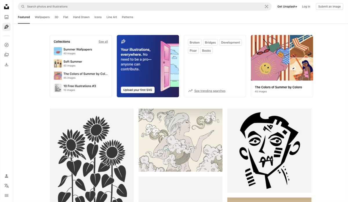The height and width of the screenshot is (202, 348).
Task: Switch to the Featured tab
Action: 24,17
